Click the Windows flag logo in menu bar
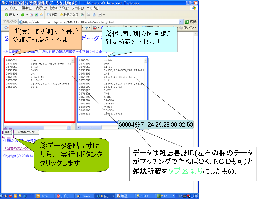 194,8
